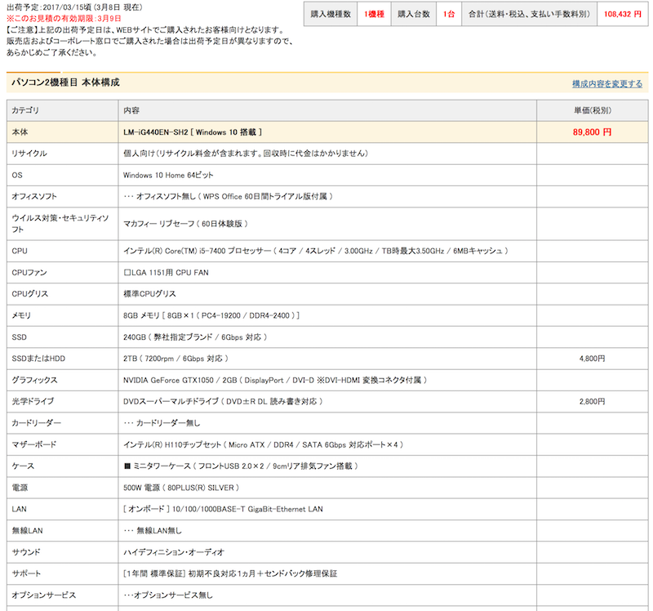The height and width of the screenshot is (611, 653).
Task: Select the カードリーダー無し entry
Action: tap(162, 423)
